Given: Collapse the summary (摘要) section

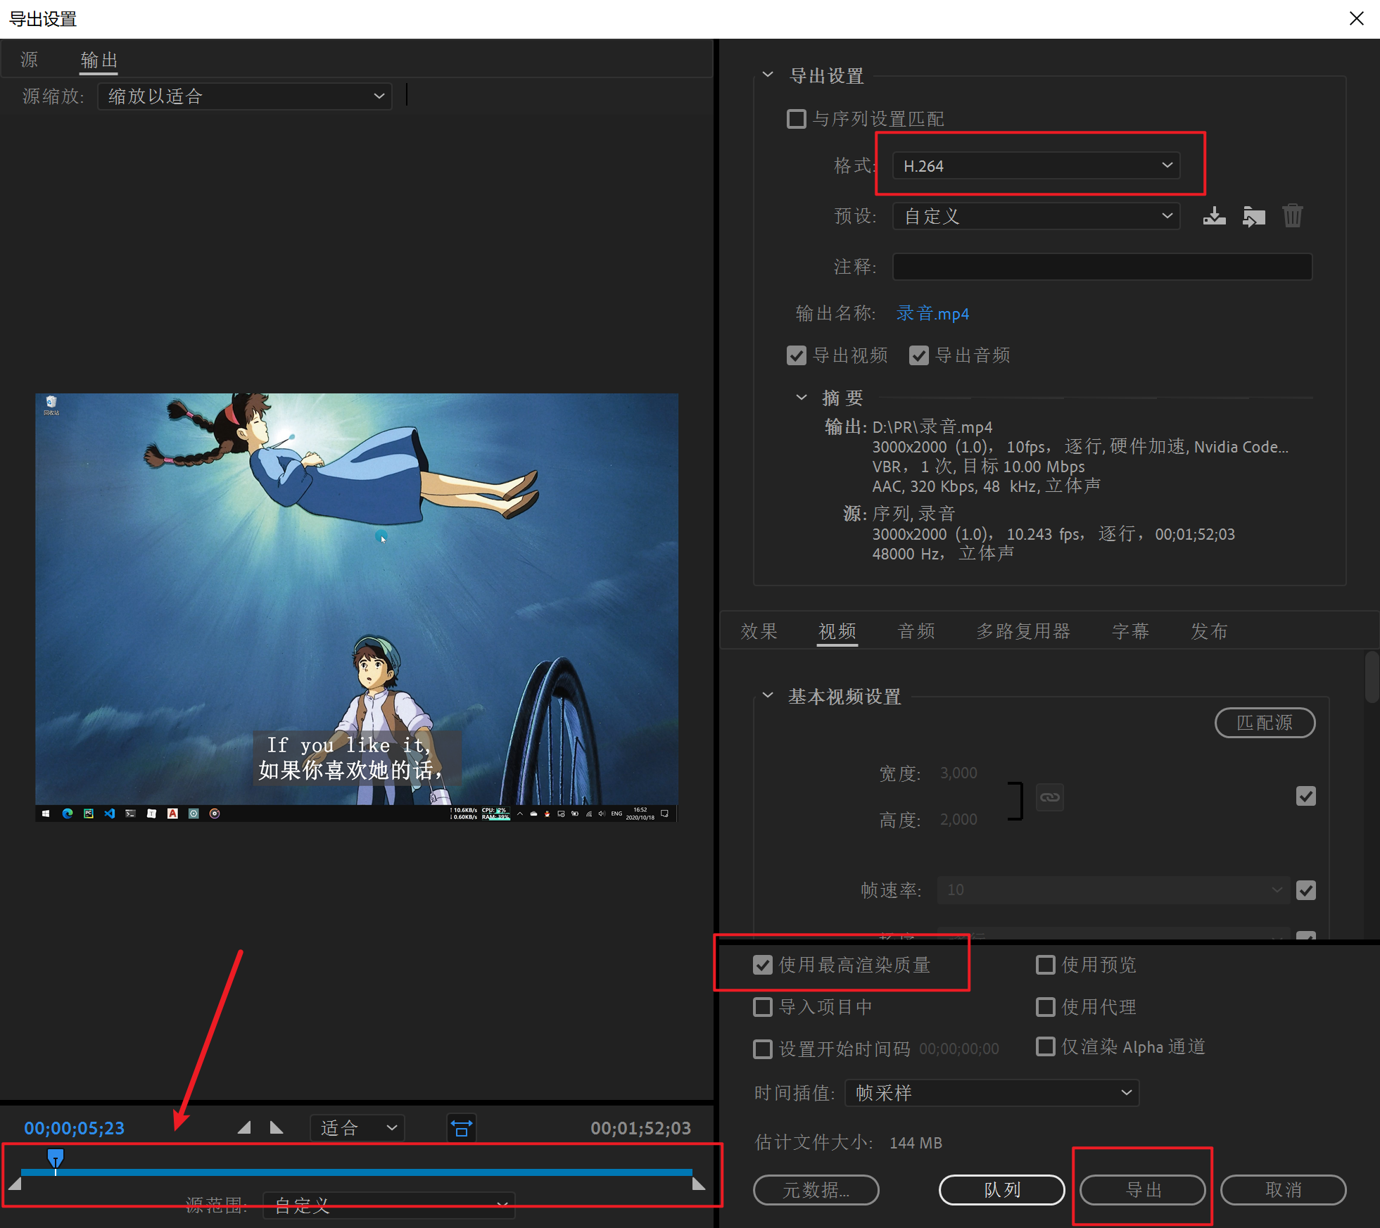Looking at the screenshot, I should [801, 398].
